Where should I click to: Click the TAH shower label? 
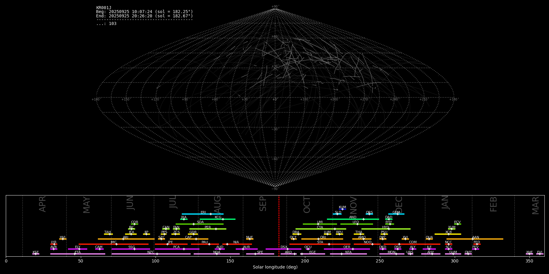pos(108,232)
